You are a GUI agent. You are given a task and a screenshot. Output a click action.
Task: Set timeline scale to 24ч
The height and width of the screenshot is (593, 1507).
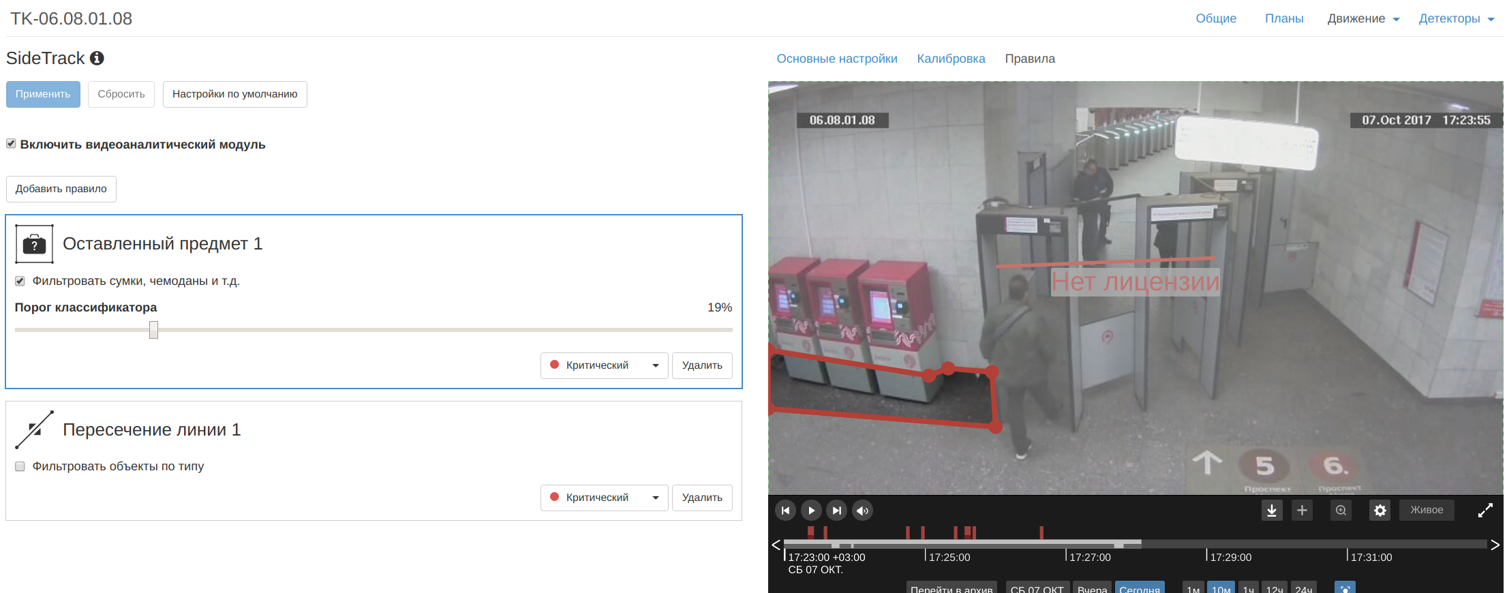pyautogui.click(x=1303, y=588)
